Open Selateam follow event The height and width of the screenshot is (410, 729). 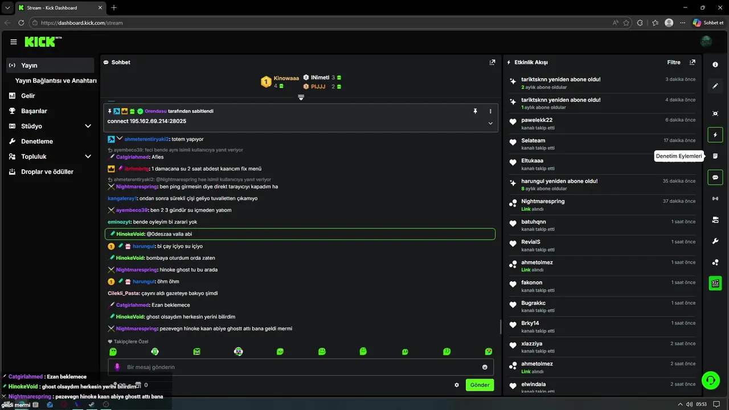click(x=603, y=144)
